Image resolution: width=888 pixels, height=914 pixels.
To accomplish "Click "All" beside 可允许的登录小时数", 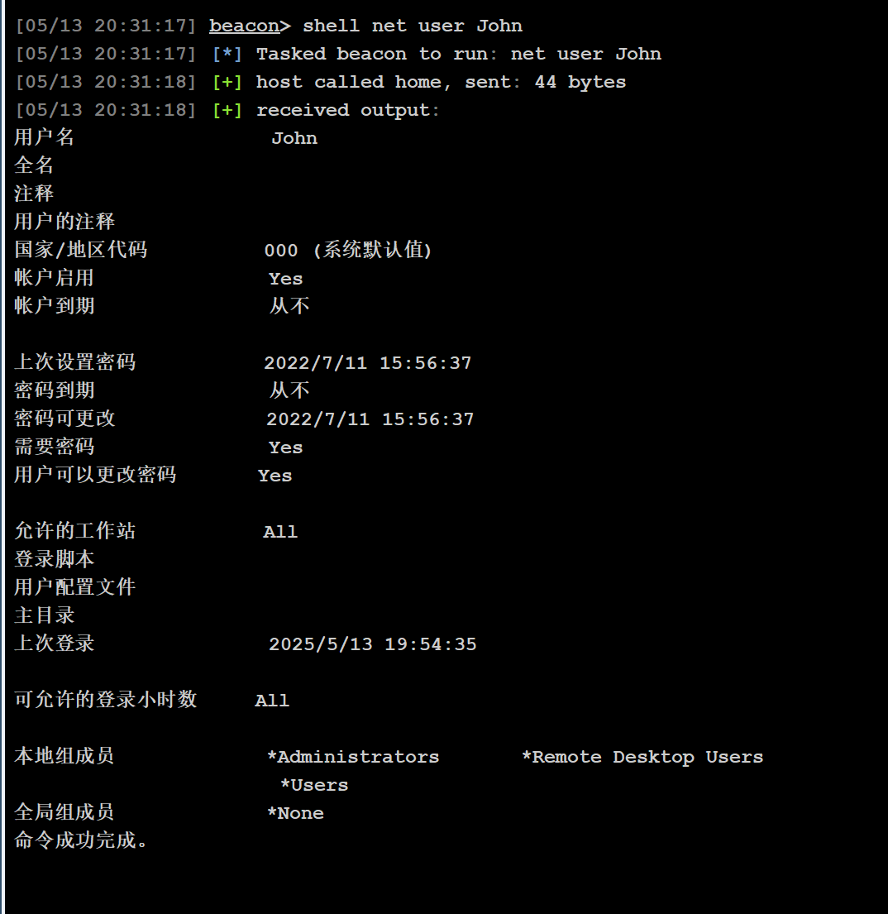I will [272, 701].
